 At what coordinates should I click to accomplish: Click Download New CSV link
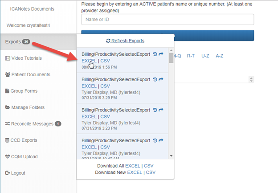[x=151, y=172]
